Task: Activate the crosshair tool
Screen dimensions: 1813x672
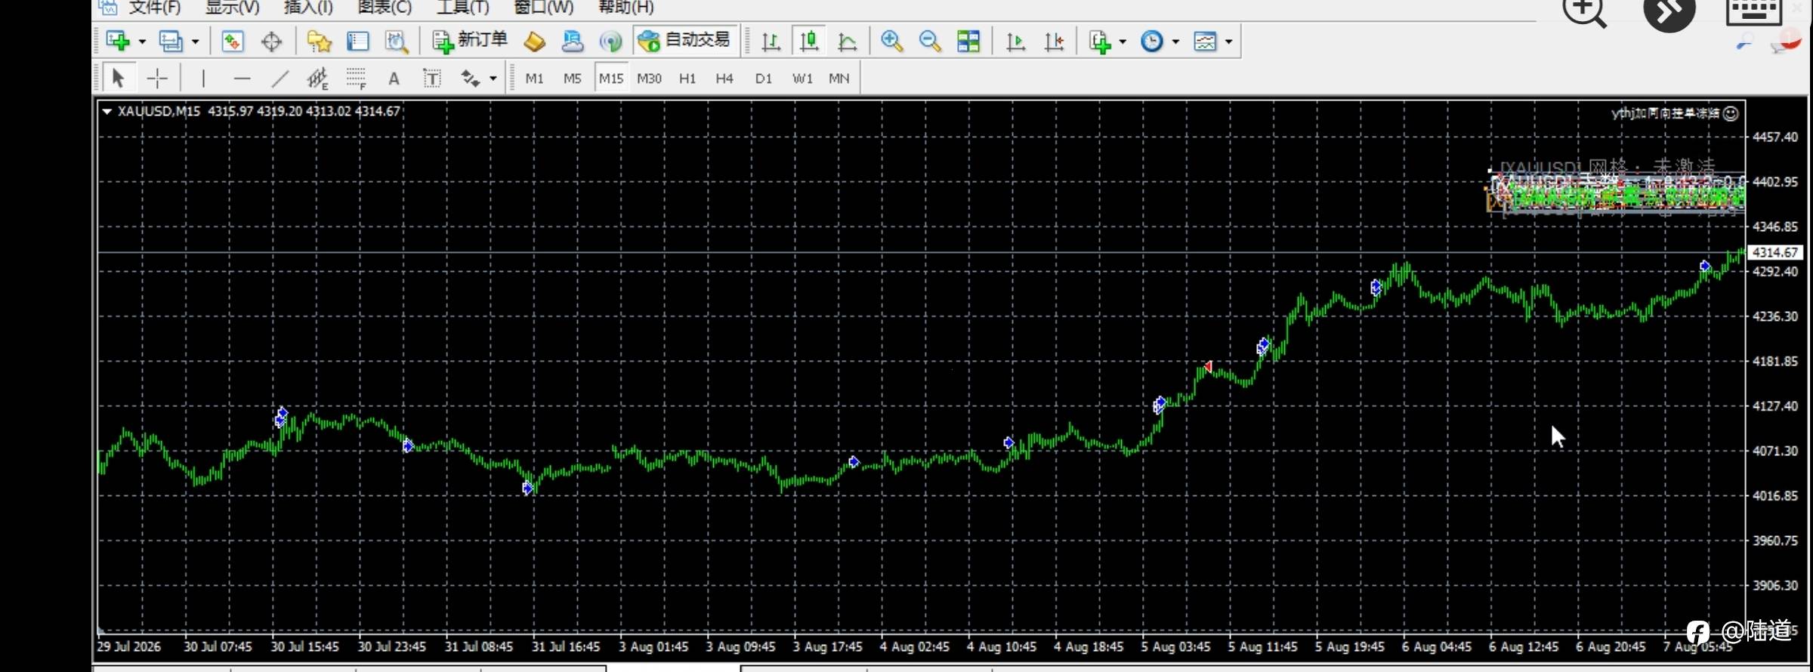Action: click(x=157, y=78)
